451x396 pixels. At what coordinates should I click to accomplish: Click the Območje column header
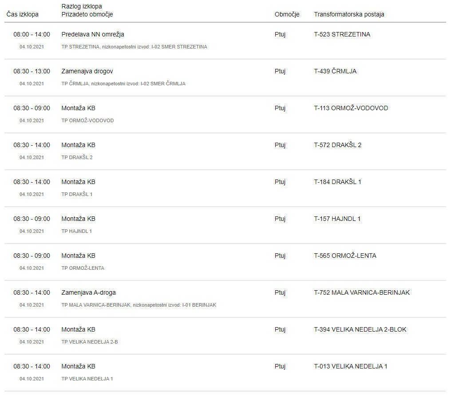coord(287,14)
